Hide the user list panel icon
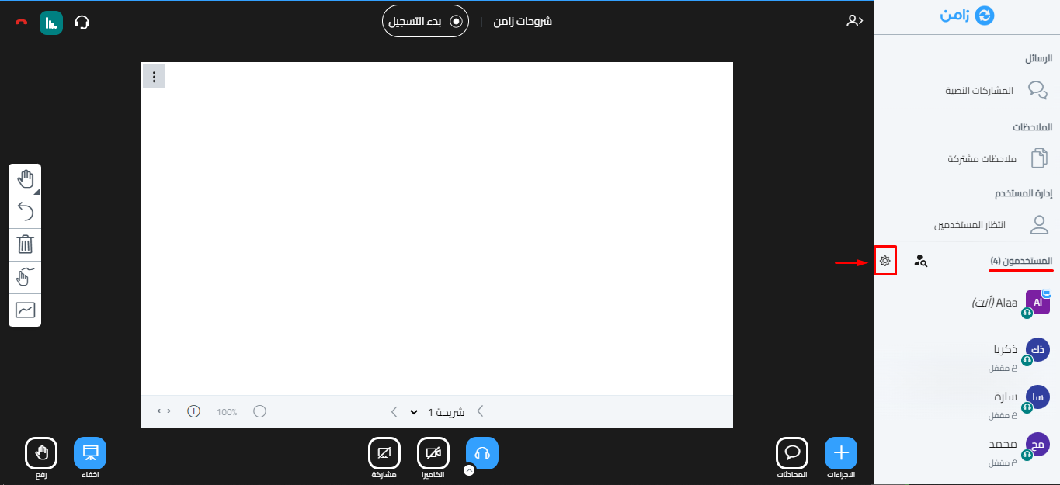1060x485 pixels. 854,21
